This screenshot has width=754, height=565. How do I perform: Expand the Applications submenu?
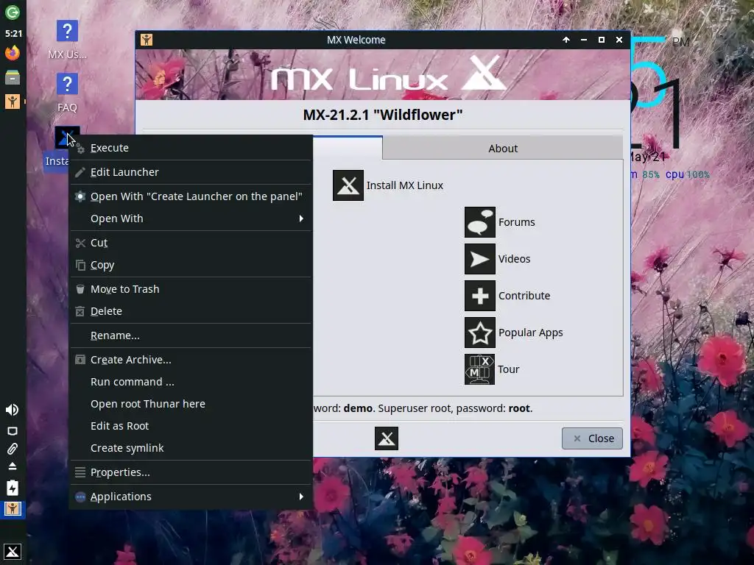191,497
